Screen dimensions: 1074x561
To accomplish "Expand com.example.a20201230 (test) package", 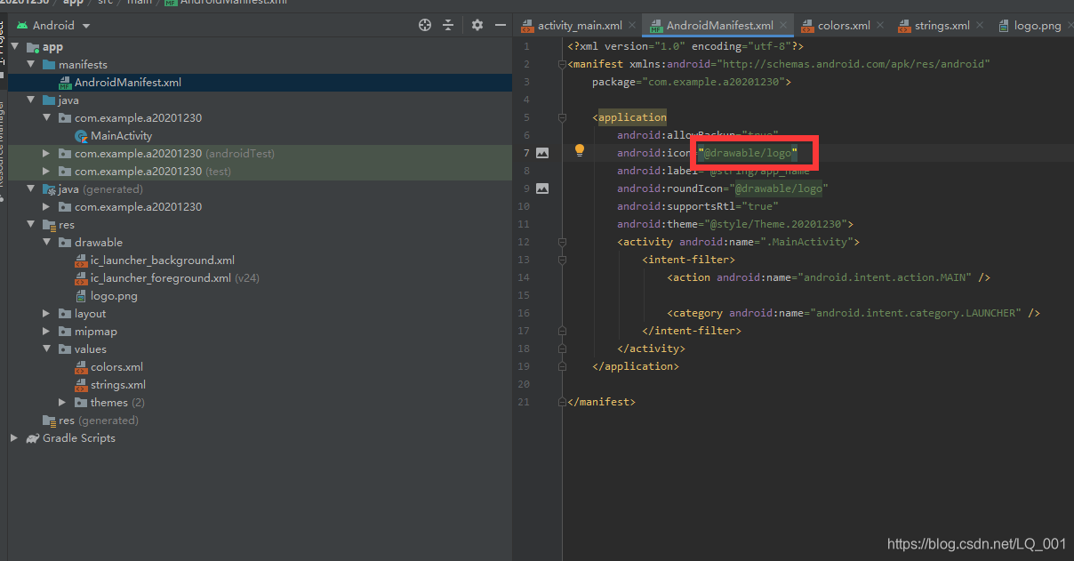I will pyautogui.click(x=46, y=172).
